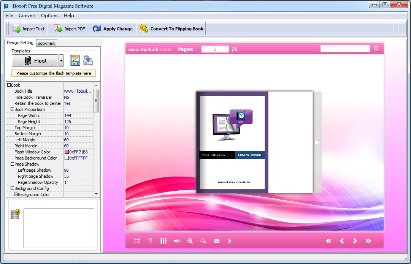Image resolution: width=411 pixels, height=264 pixels.
Task: Select the Hide Book Frame Bar value No
Action: pyautogui.click(x=78, y=97)
